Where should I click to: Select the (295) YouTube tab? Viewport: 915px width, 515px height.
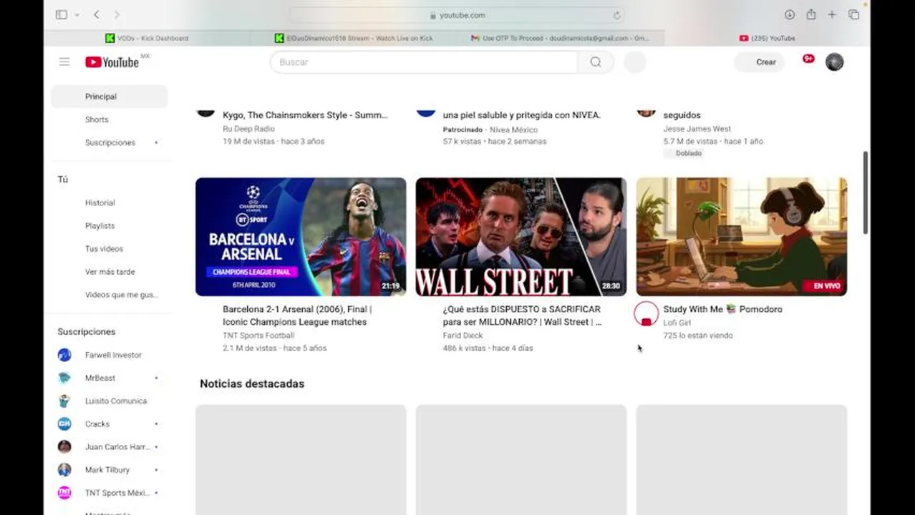click(768, 38)
